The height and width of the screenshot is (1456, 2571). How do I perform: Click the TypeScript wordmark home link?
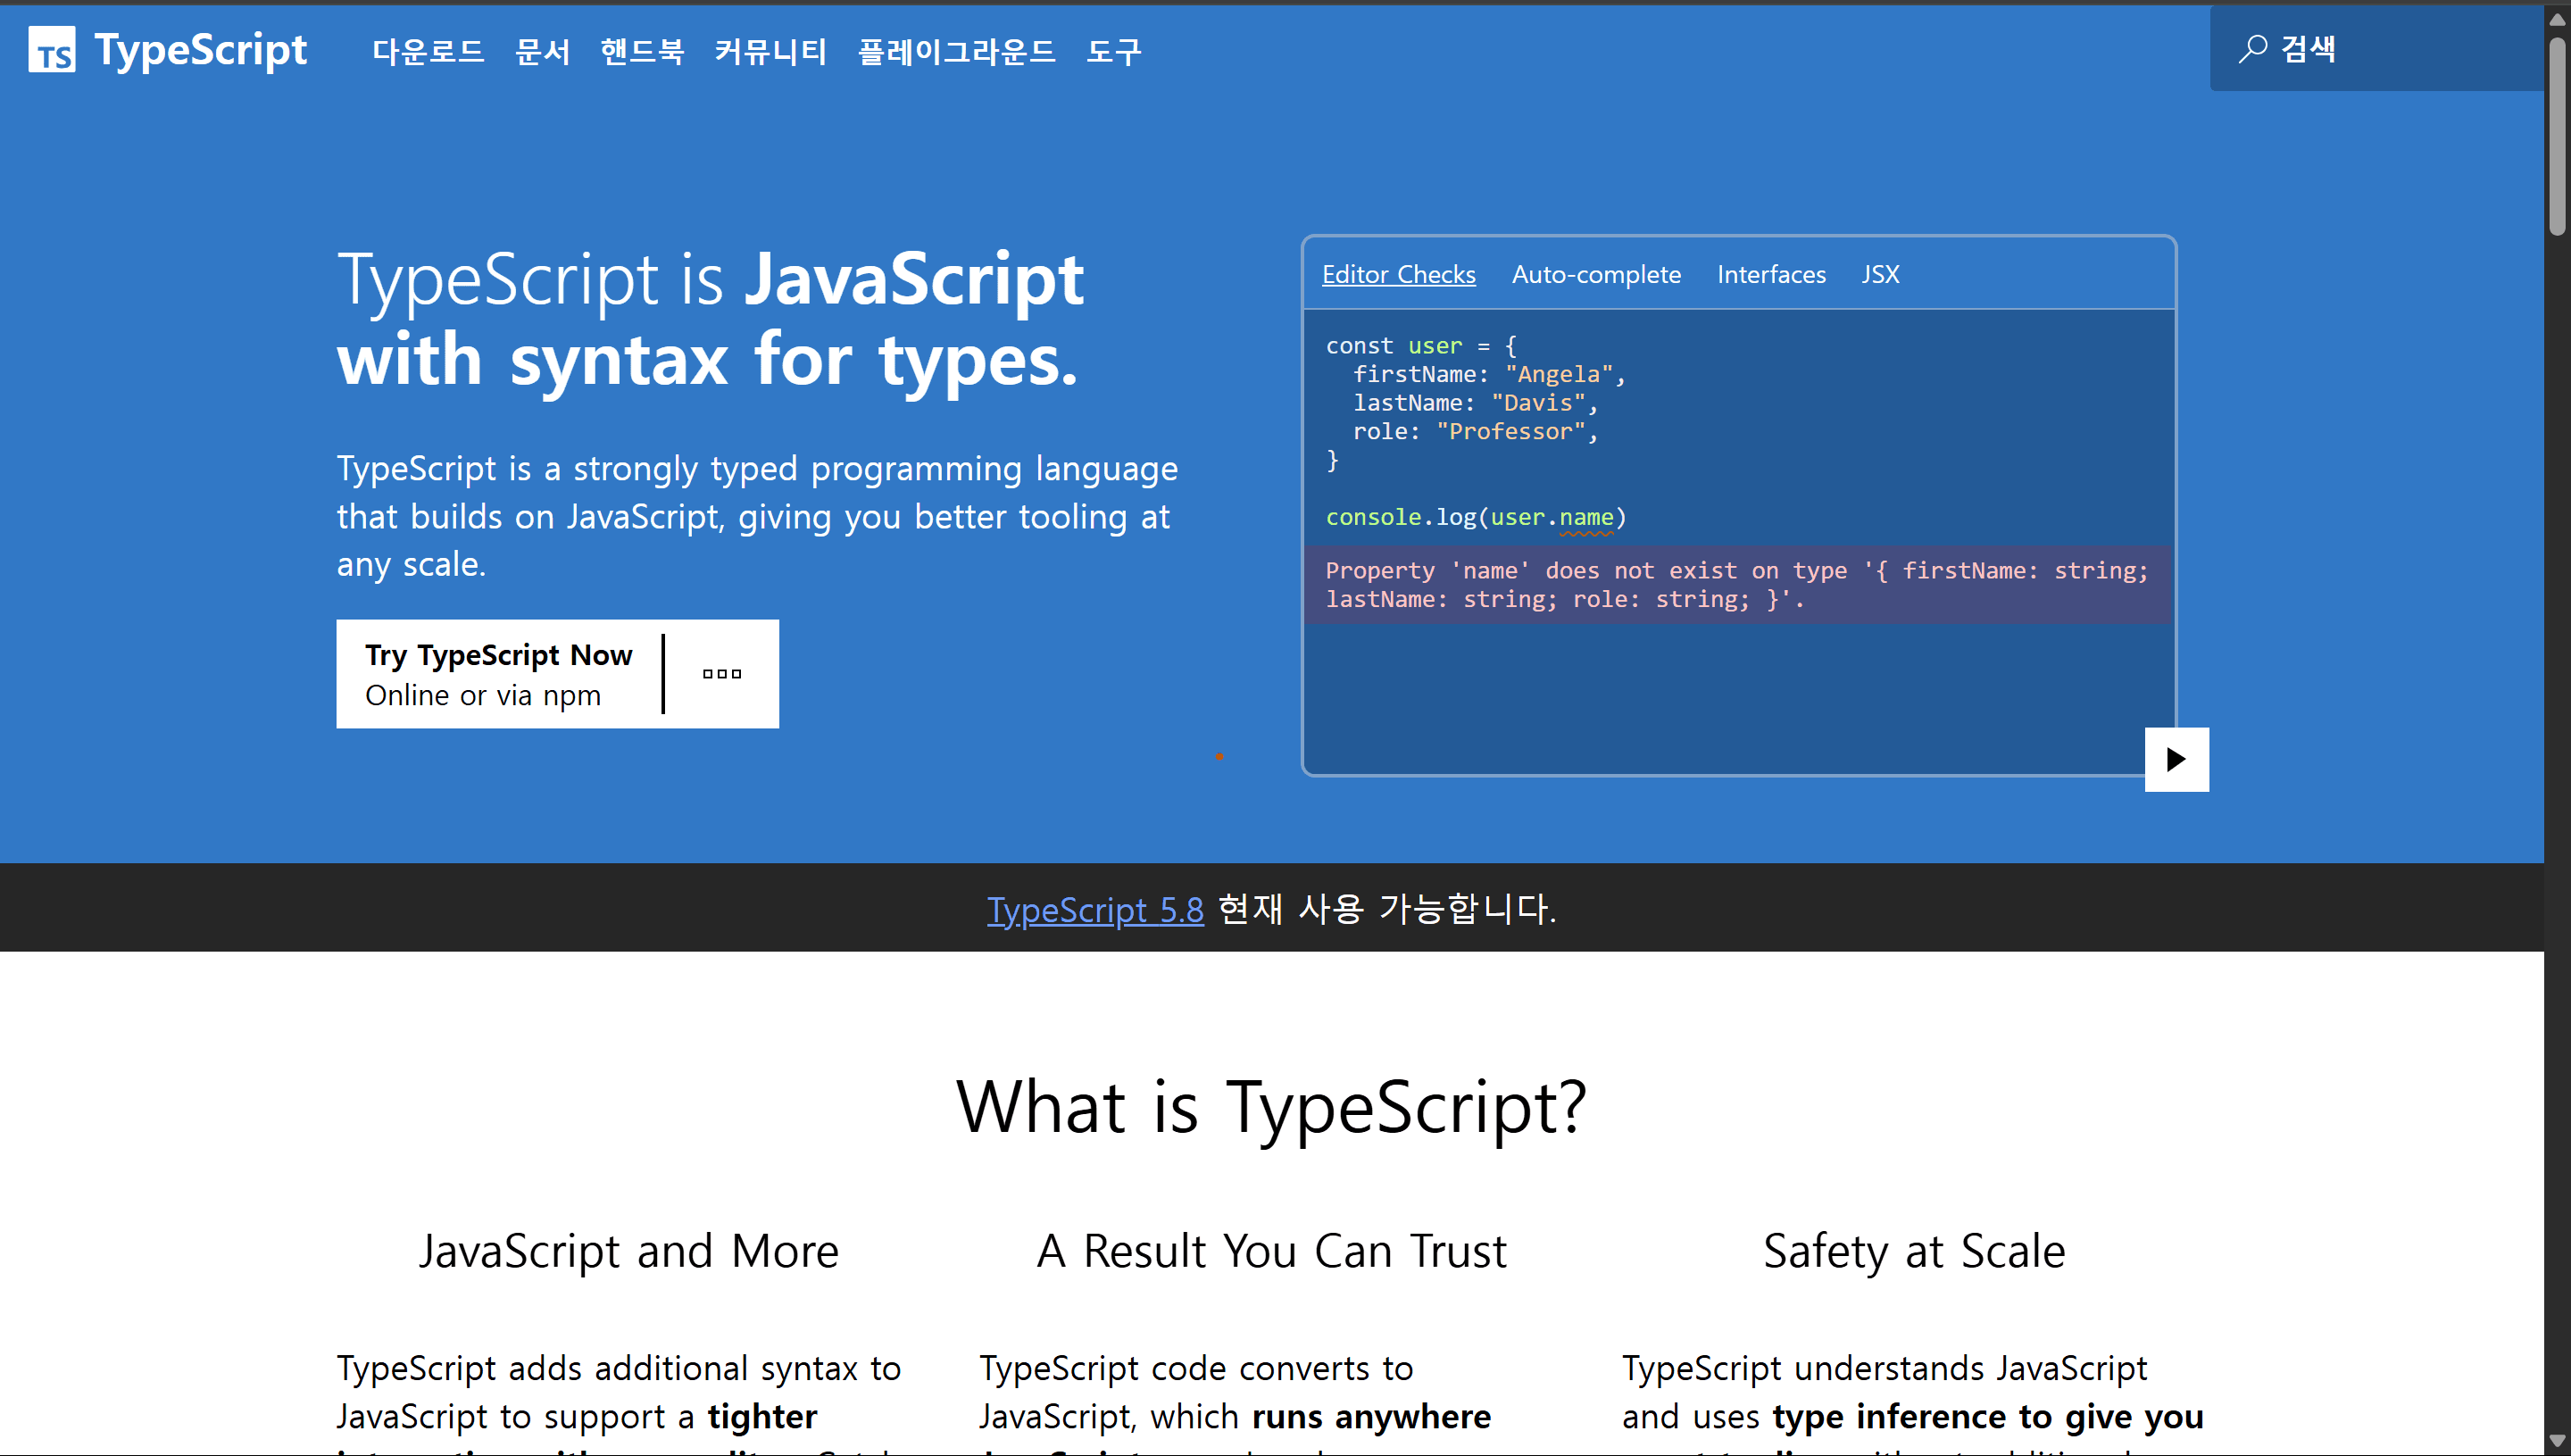(200, 50)
